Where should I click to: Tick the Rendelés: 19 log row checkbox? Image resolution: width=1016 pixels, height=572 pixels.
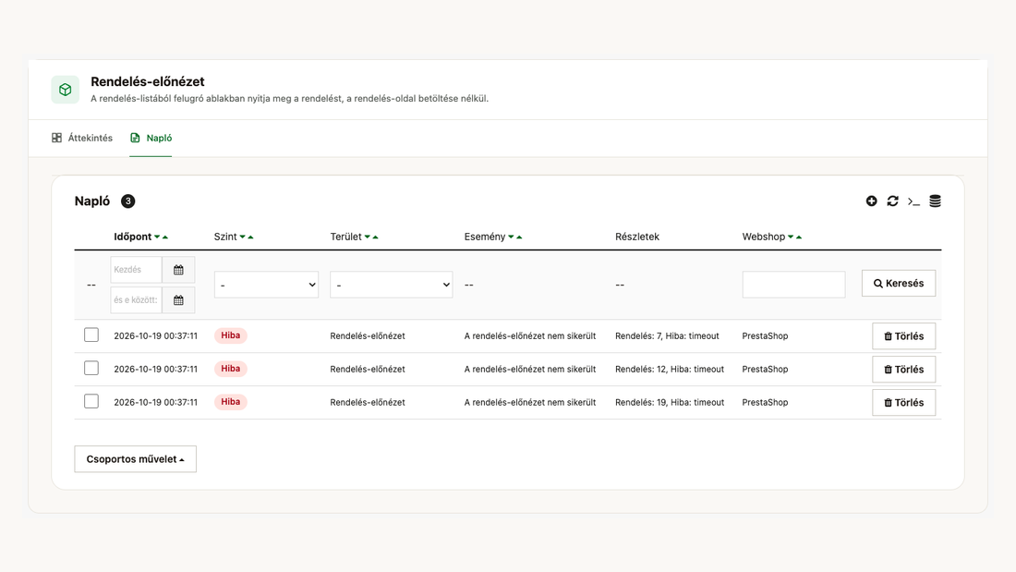tap(91, 401)
